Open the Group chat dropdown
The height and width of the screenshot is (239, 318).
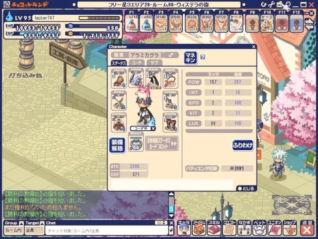pyautogui.click(x=13, y=230)
